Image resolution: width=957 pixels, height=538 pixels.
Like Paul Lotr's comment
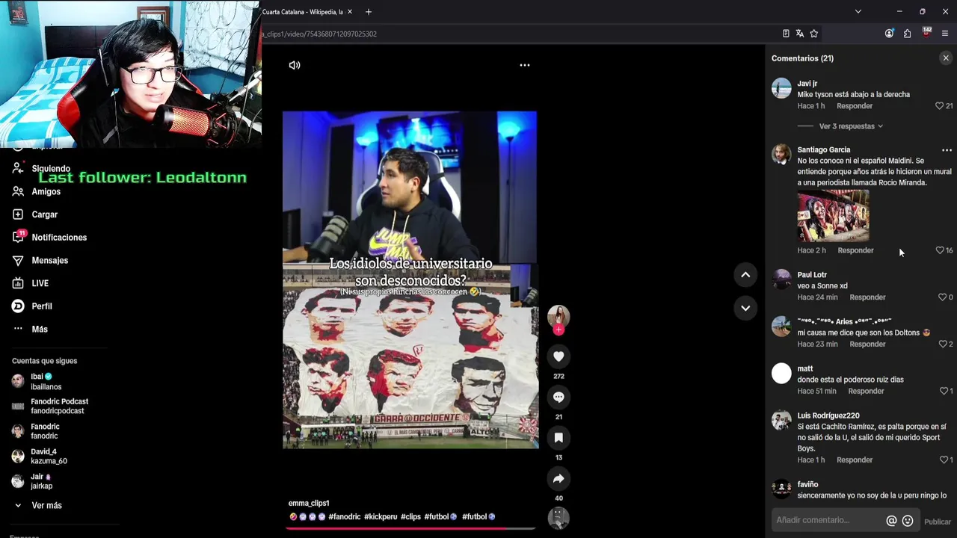tap(942, 297)
